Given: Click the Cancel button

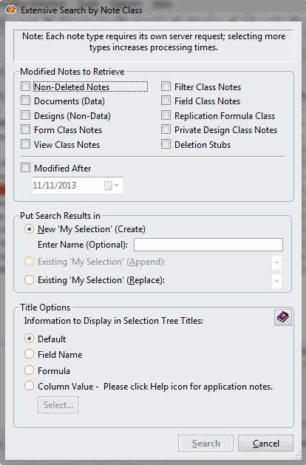Looking at the screenshot, I should click(x=265, y=444).
